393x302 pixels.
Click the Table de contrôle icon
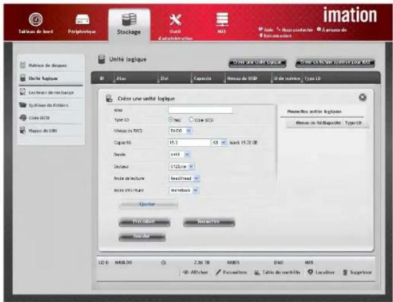[x=257, y=272]
